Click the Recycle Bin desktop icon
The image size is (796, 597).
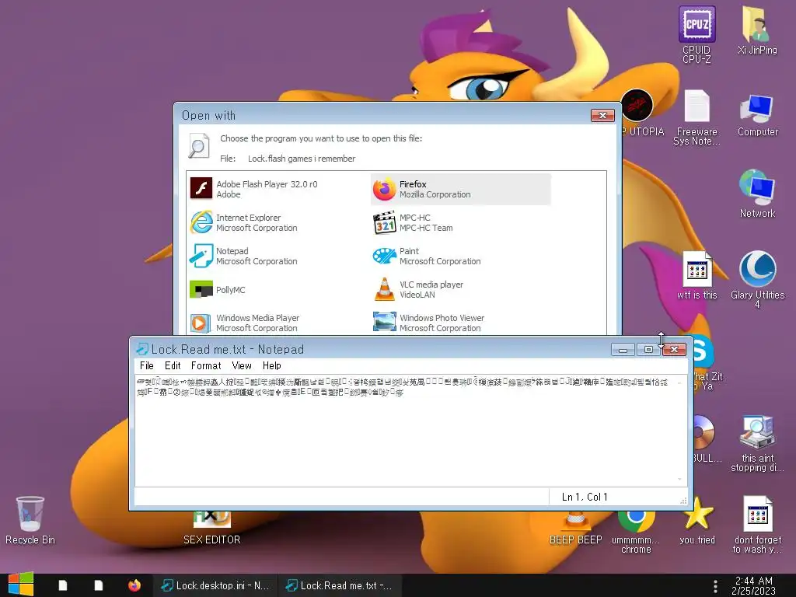(30, 520)
